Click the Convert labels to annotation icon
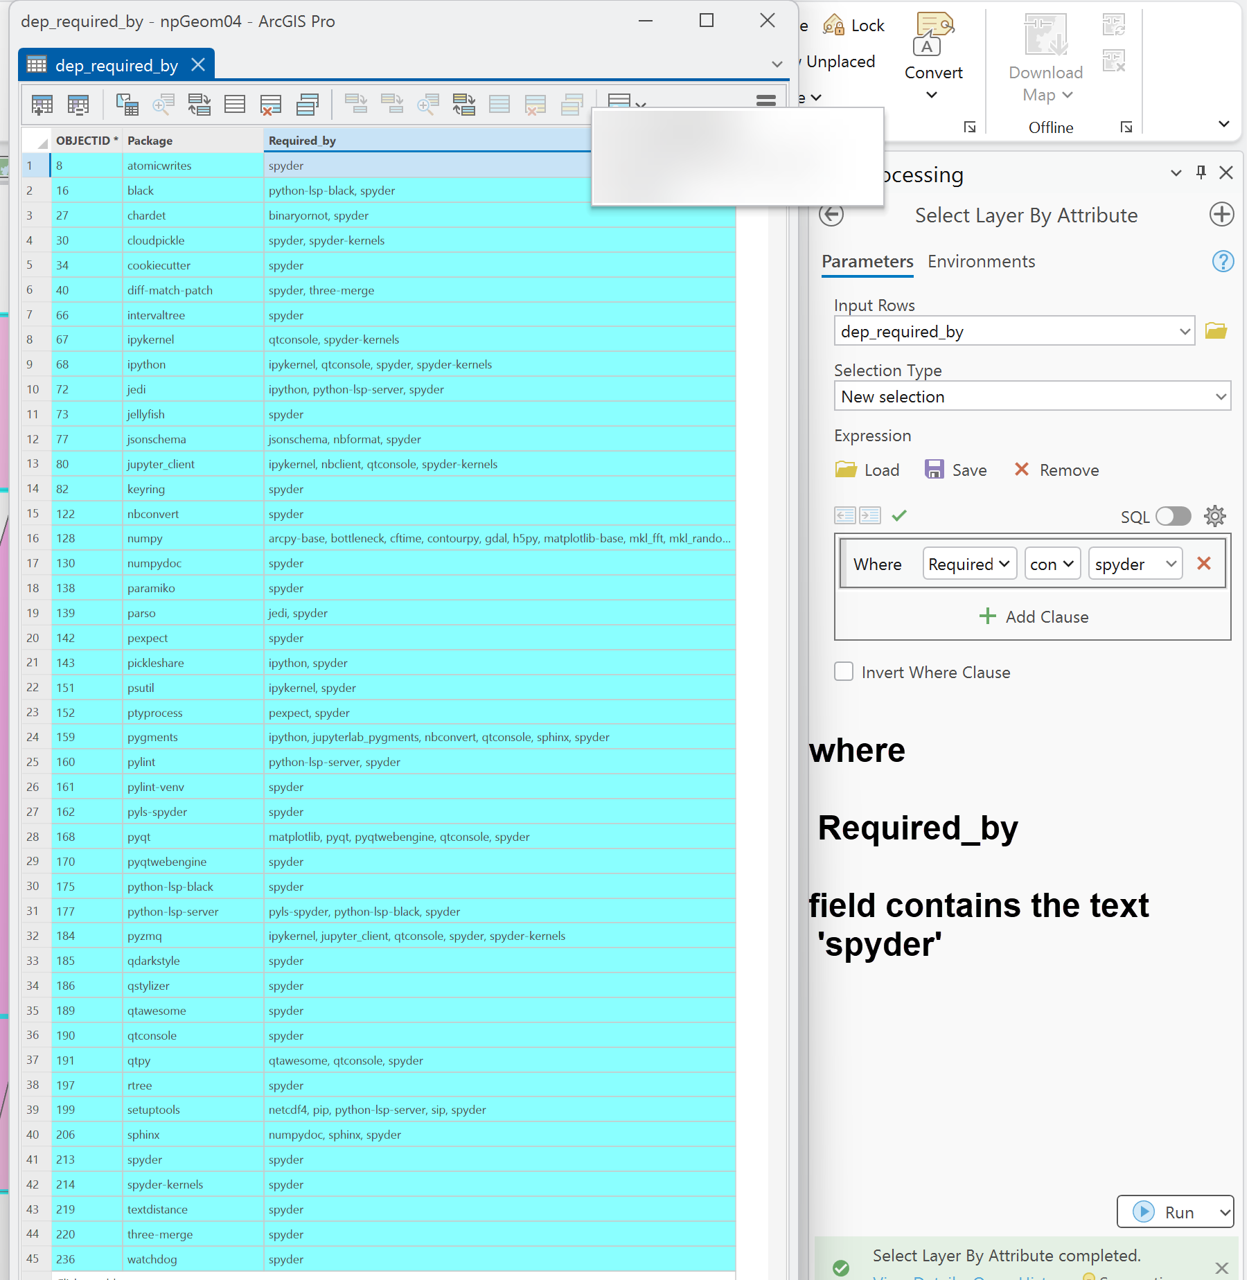1249x1280 pixels. [934, 34]
